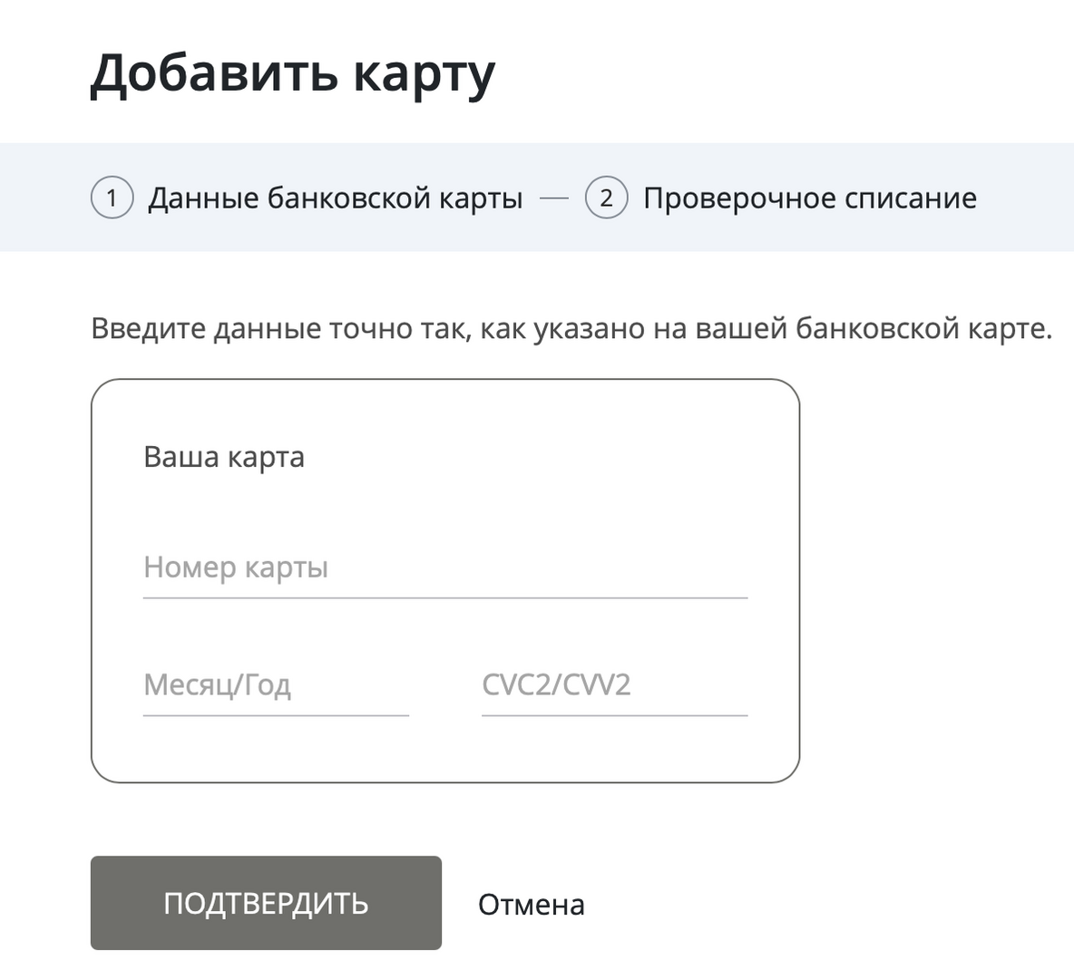Image resolution: width=1074 pixels, height=979 pixels.
Task: Click the step 2 circle icon
Action: 606,198
